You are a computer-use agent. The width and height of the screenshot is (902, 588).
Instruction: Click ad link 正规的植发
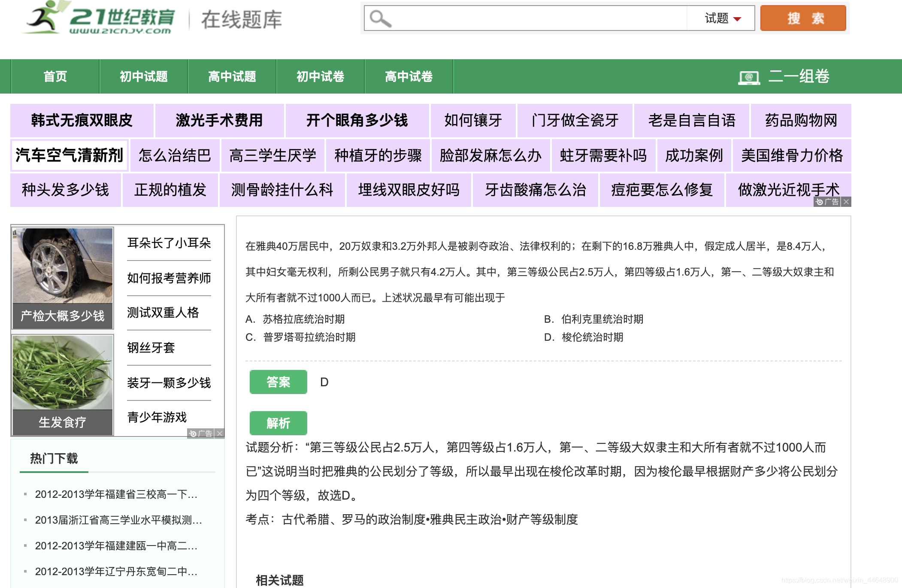[170, 190]
